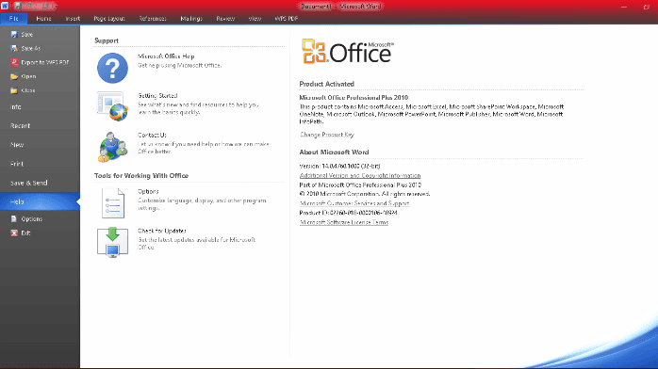
Task: Open the File tab
Action: (14, 19)
